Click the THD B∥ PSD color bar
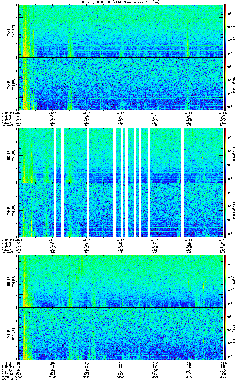This screenshot has width=238, height=381. click(x=226, y=210)
